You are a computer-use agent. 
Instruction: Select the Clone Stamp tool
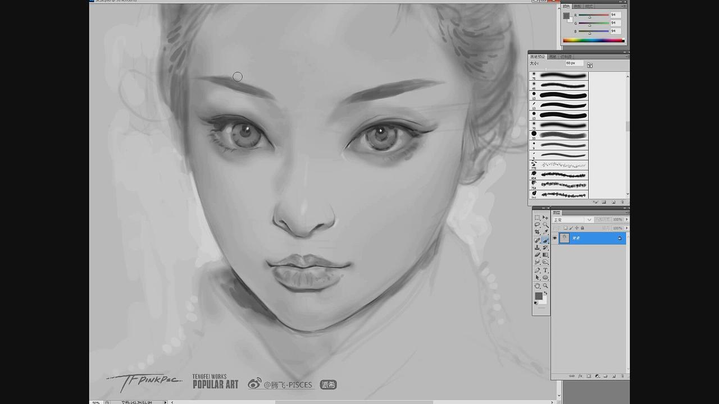[538, 247]
